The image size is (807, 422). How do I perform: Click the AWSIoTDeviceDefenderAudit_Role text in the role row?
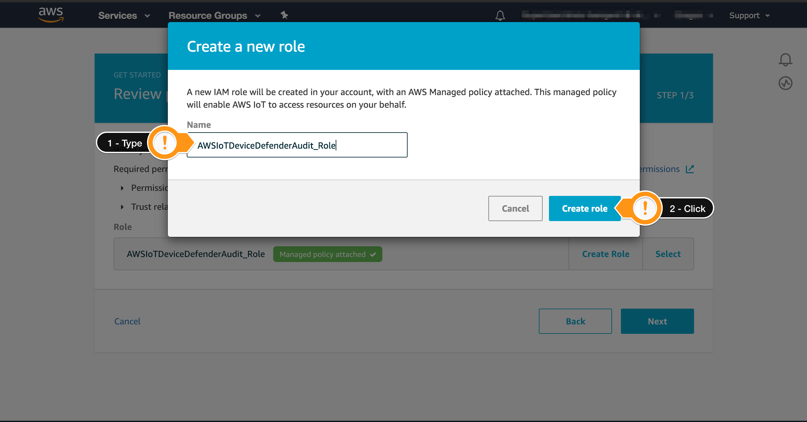[x=196, y=254]
